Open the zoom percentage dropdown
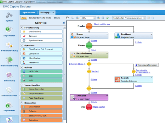Viewport: 165px width, 123px height. click(94, 18)
